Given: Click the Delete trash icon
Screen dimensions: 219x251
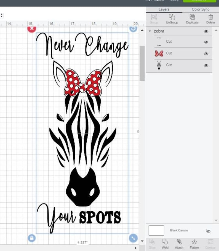Looking at the screenshot, I should point(210,17).
